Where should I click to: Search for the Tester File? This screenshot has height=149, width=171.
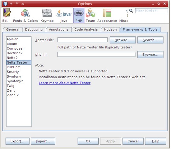[150, 40]
